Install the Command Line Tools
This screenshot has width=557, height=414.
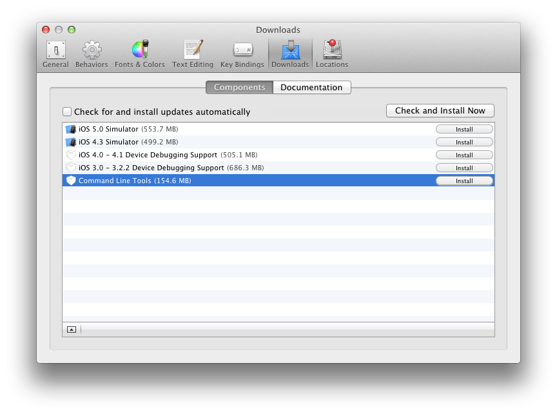point(464,181)
